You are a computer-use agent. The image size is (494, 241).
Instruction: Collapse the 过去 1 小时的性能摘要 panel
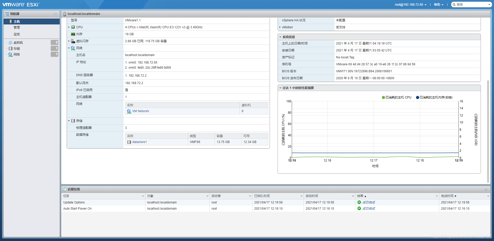280,88
